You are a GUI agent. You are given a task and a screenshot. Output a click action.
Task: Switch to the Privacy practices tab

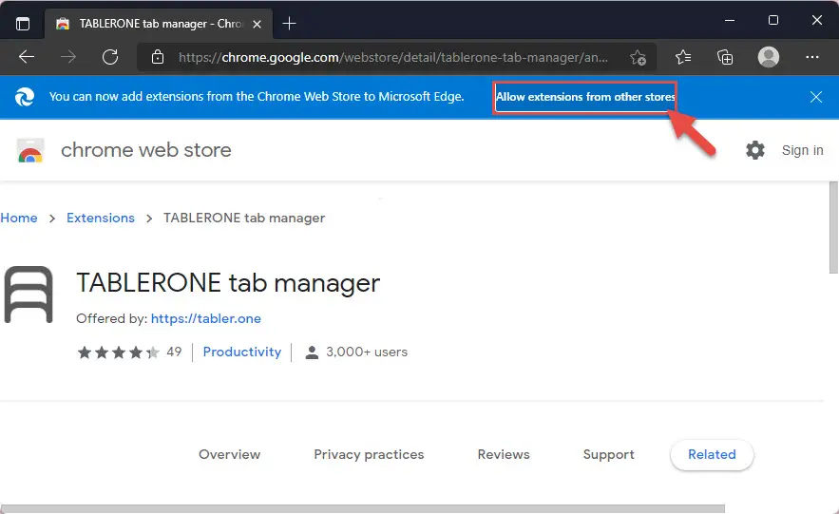[369, 454]
